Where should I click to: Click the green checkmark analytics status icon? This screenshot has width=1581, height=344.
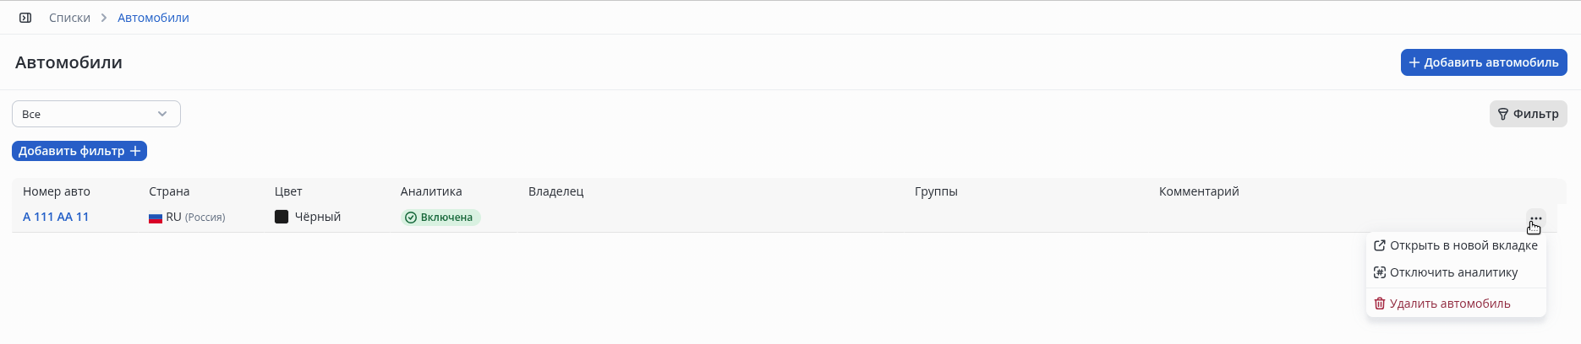[411, 218]
